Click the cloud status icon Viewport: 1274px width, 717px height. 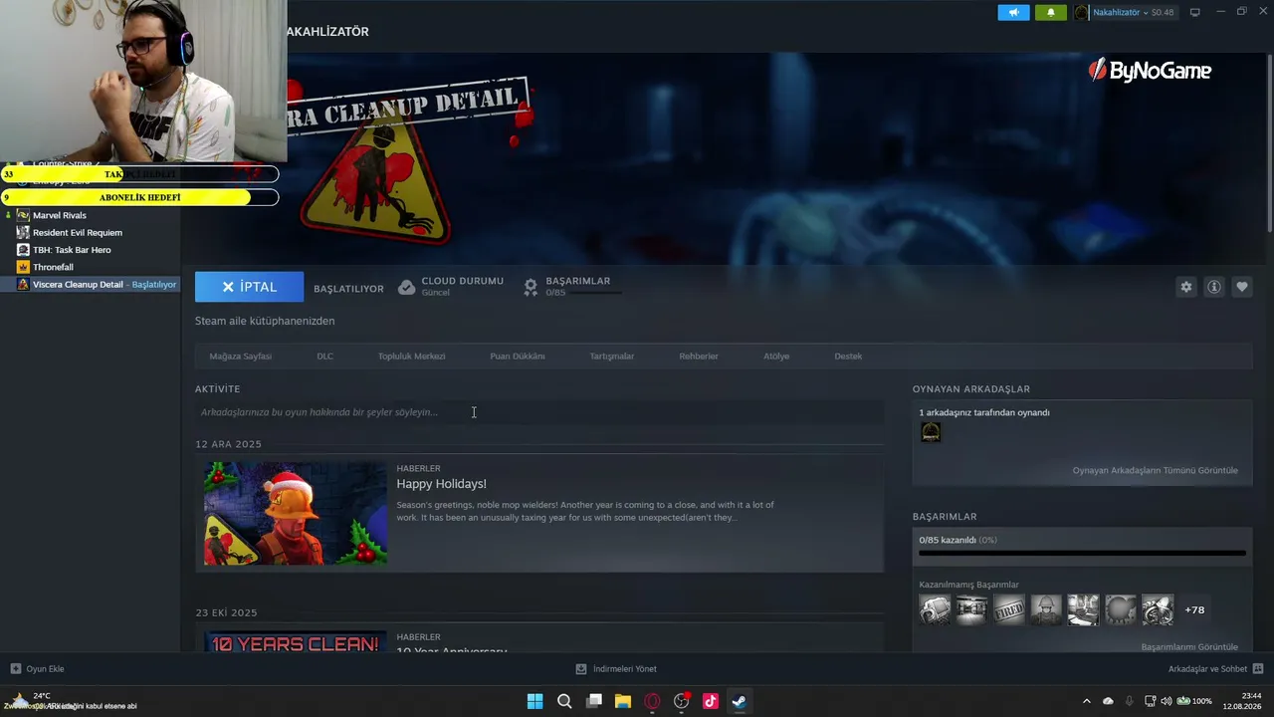point(406,287)
